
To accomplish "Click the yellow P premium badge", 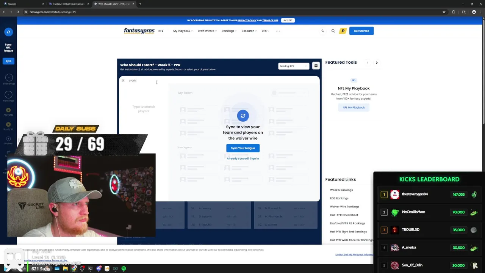I will tap(343, 31).
